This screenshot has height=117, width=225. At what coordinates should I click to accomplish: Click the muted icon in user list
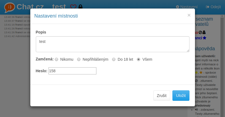[x=200, y=32]
